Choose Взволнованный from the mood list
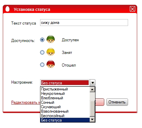Screen dimensions: 142x128 [65, 111]
